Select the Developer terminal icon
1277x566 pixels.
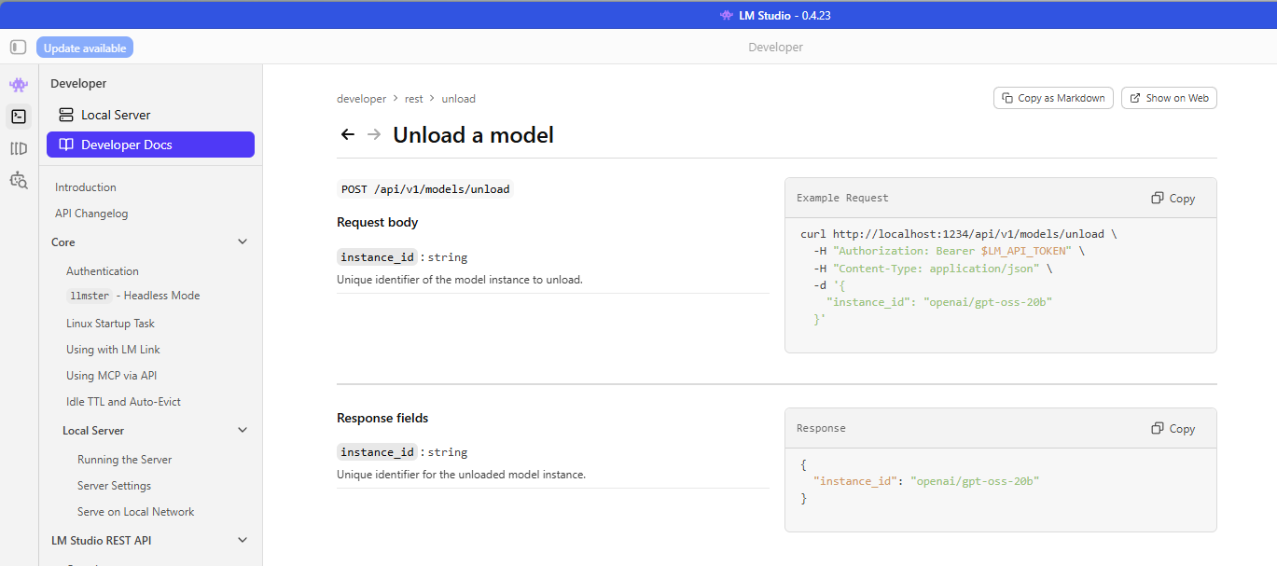19,117
